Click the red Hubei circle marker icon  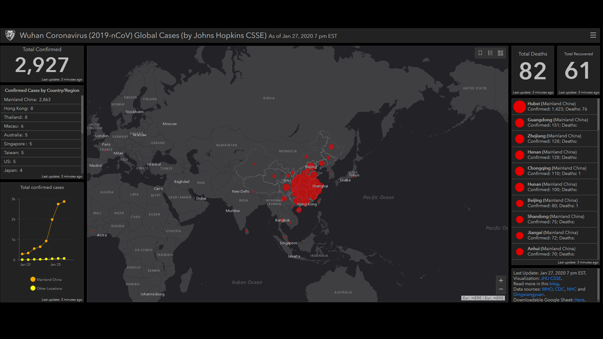519,106
